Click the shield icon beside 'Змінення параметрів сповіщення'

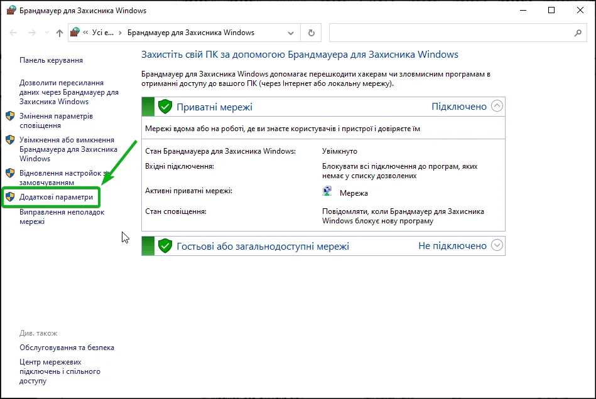coord(10,116)
